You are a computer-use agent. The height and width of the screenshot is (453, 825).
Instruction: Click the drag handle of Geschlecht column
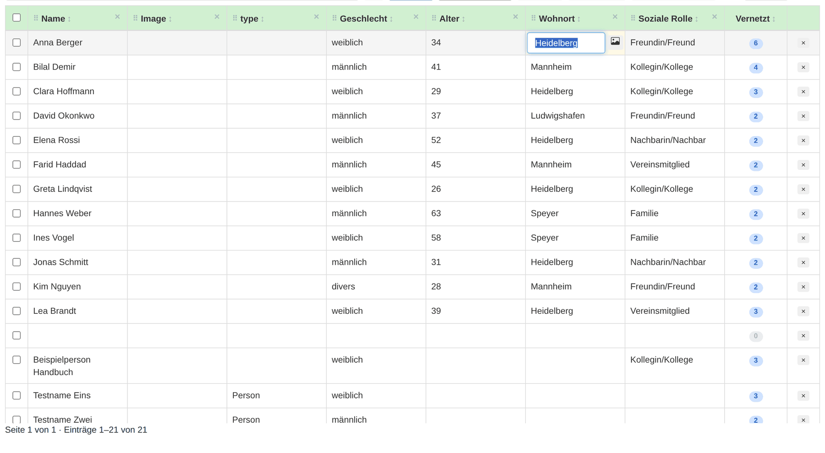click(335, 18)
